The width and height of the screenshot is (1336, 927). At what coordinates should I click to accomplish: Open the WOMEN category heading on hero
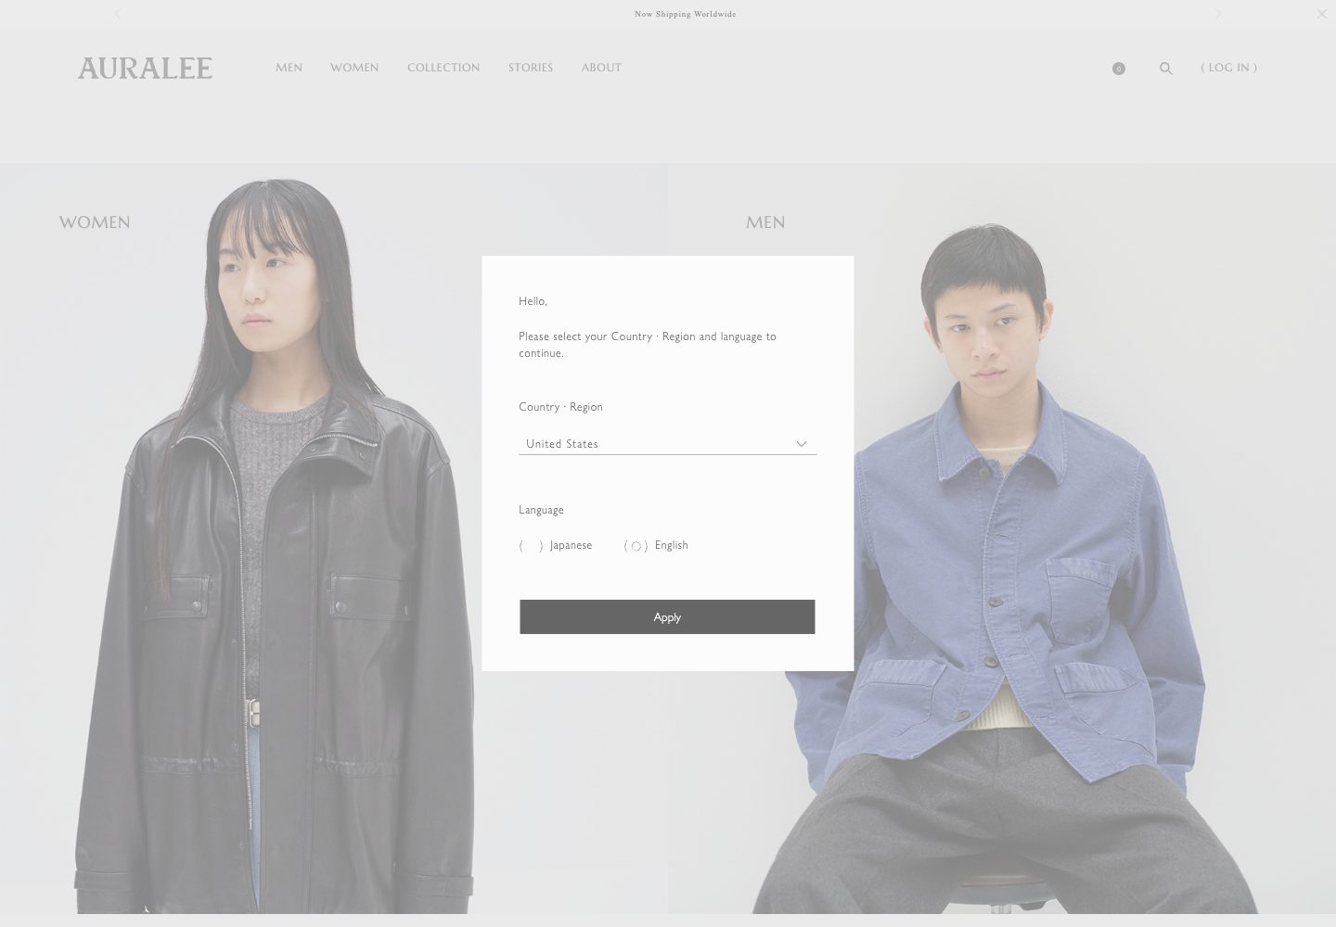pos(95,222)
